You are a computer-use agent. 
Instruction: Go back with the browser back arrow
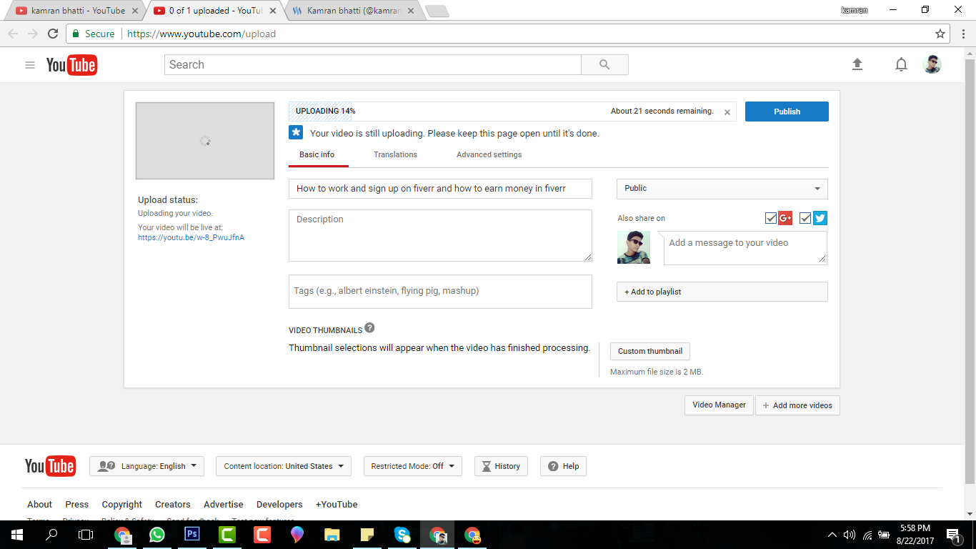(13, 34)
